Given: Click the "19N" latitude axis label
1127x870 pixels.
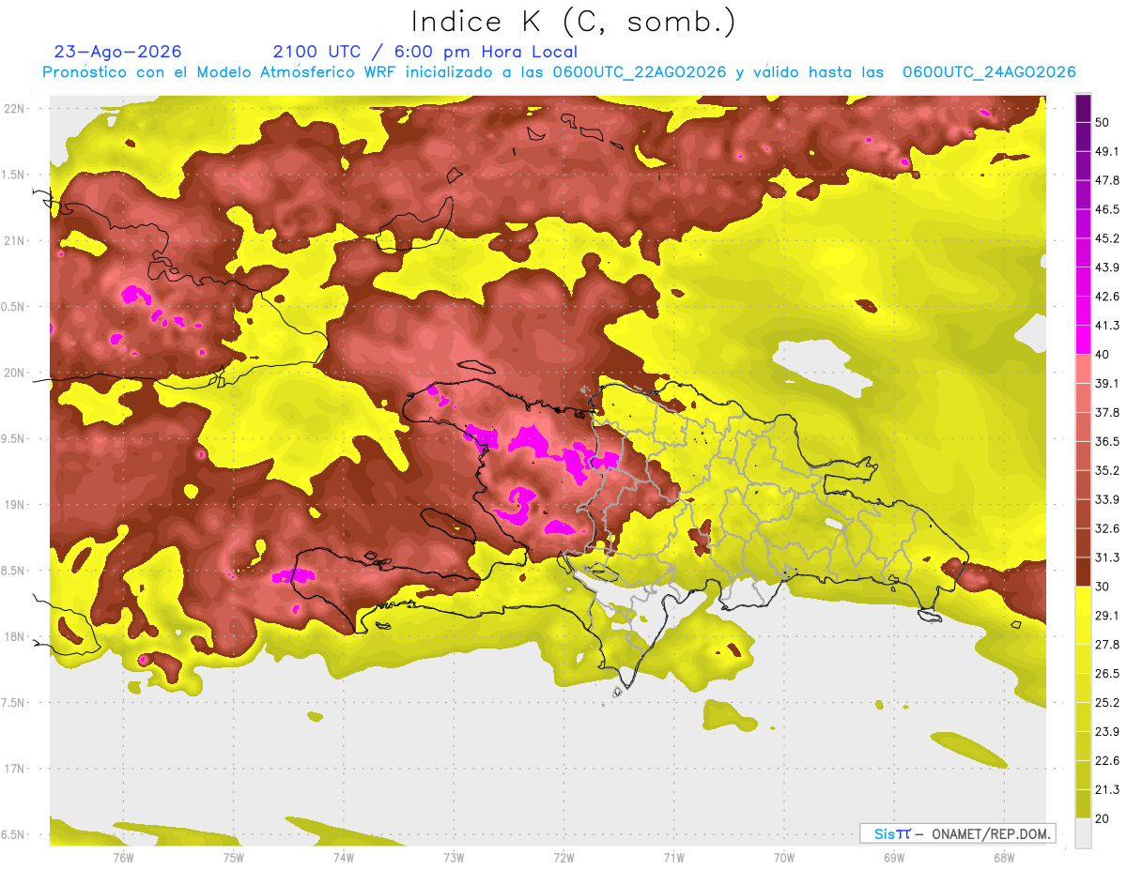Looking at the screenshot, I should click(x=16, y=504).
